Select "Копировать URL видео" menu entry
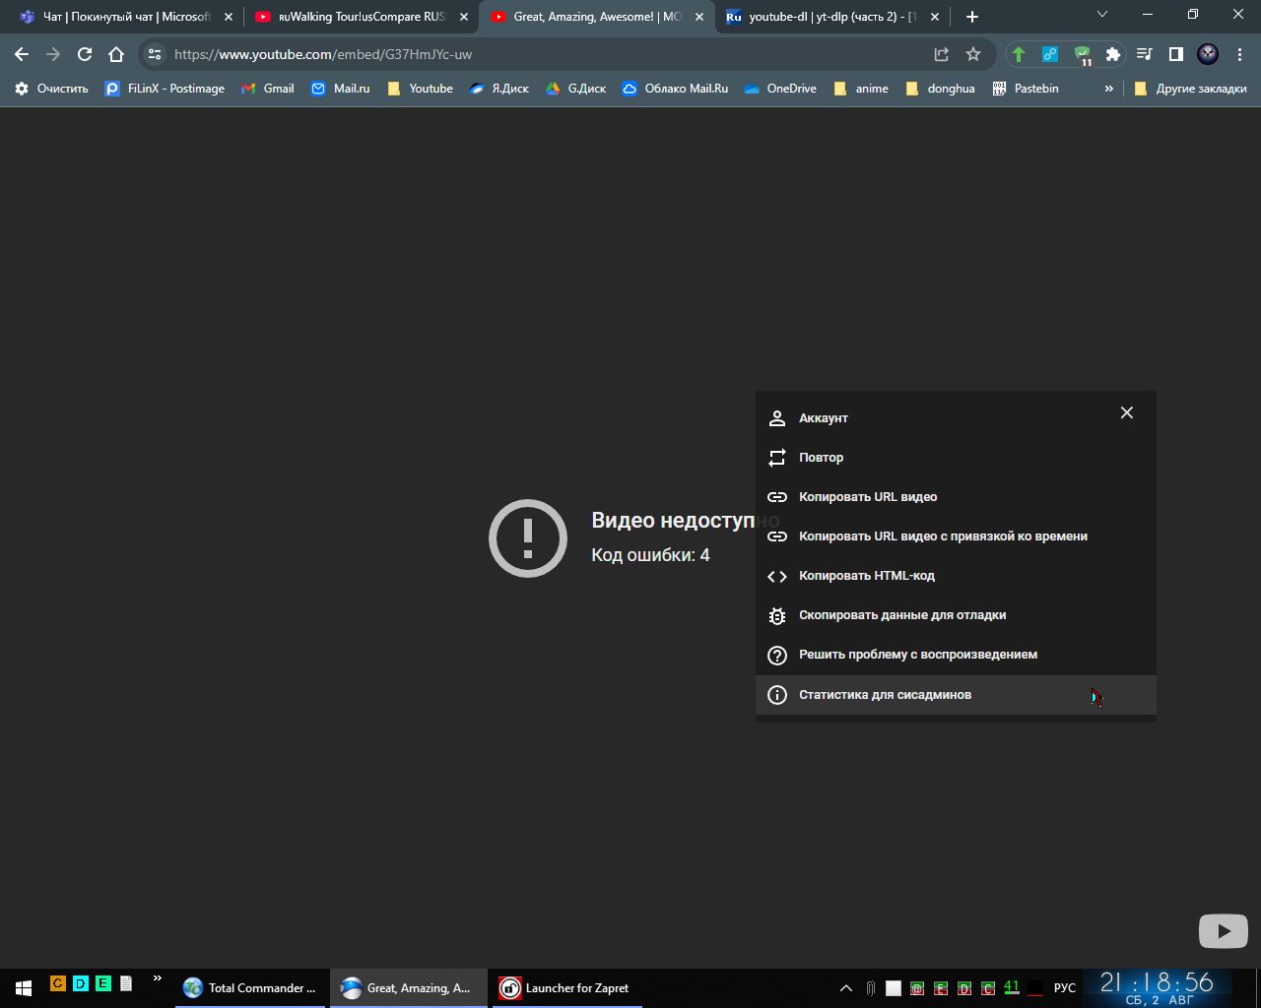The width and height of the screenshot is (1261, 1008). 867,497
